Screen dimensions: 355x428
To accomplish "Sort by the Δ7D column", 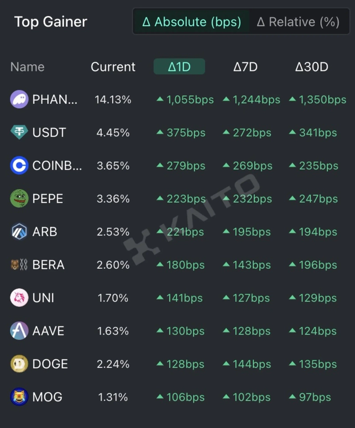I will [245, 67].
